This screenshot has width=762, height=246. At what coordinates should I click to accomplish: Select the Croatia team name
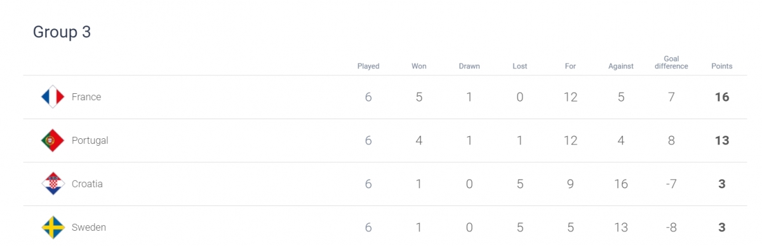click(x=87, y=184)
